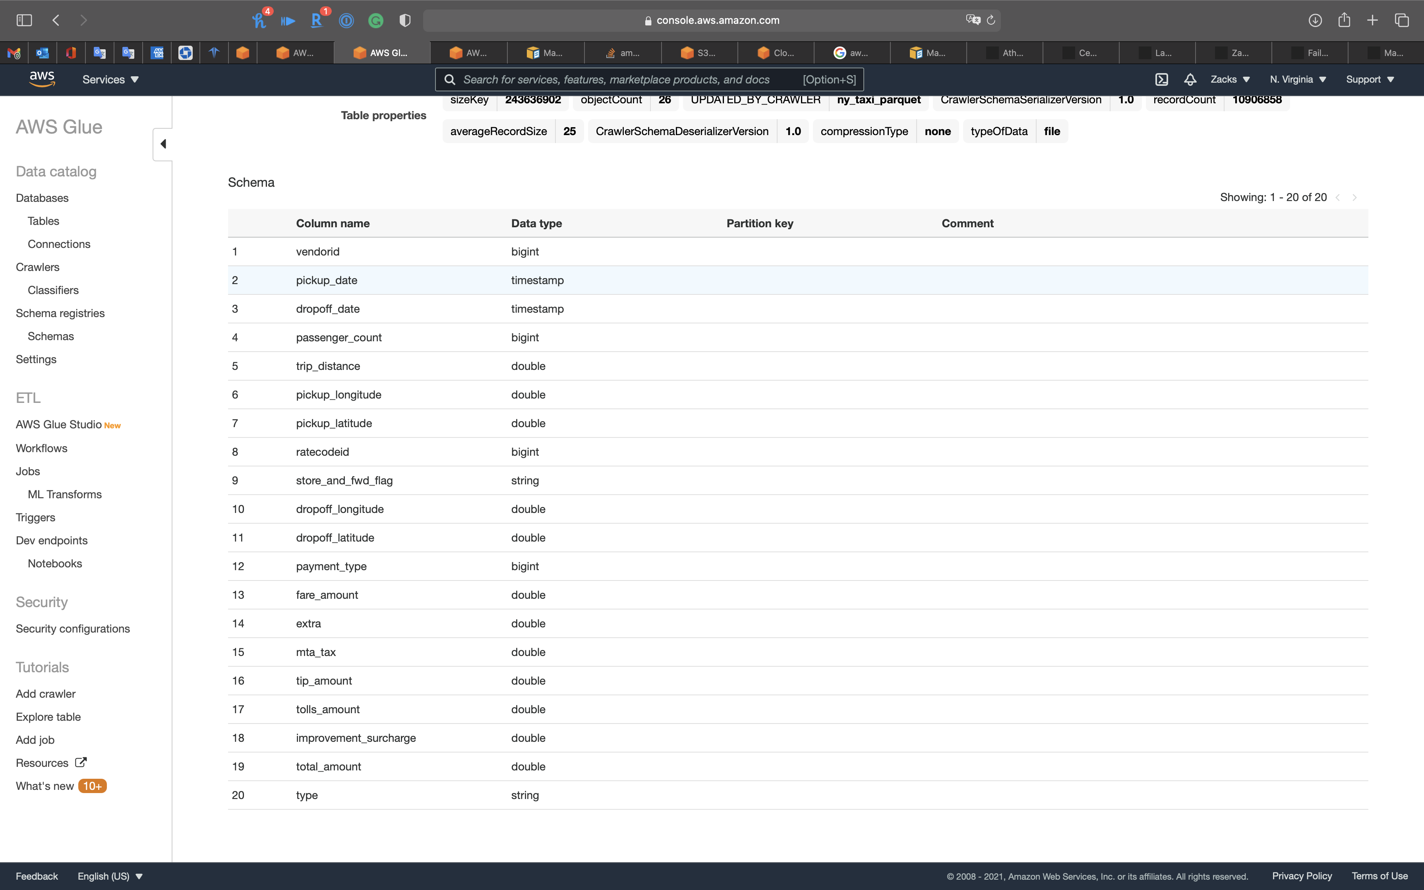Click the notifications bell icon
This screenshot has height=890, width=1424.
click(x=1190, y=79)
